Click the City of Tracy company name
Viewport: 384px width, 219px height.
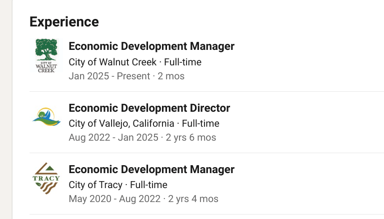pyautogui.click(x=95, y=185)
